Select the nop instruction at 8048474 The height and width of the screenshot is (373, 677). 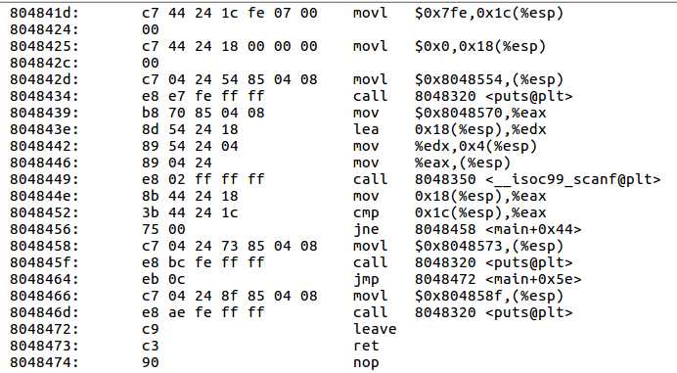pyautogui.click(x=366, y=362)
